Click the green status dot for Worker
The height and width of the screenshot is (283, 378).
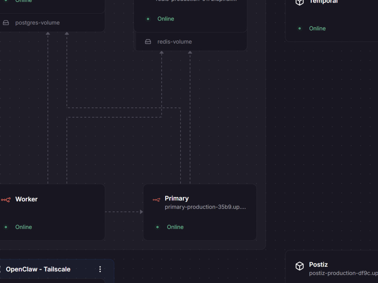6,227
